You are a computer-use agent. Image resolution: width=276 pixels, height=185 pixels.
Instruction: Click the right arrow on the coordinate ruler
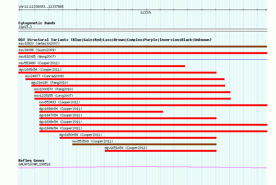(266, 10)
